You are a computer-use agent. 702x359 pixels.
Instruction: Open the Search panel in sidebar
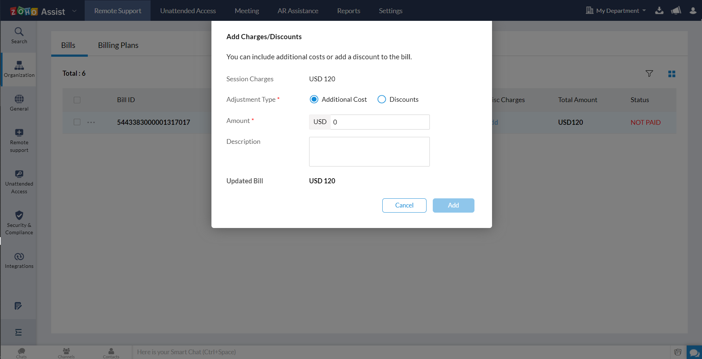pyautogui.click(x=19, y=35)
